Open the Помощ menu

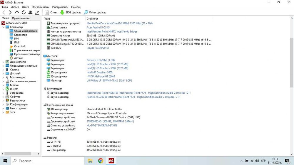[76, 7]
